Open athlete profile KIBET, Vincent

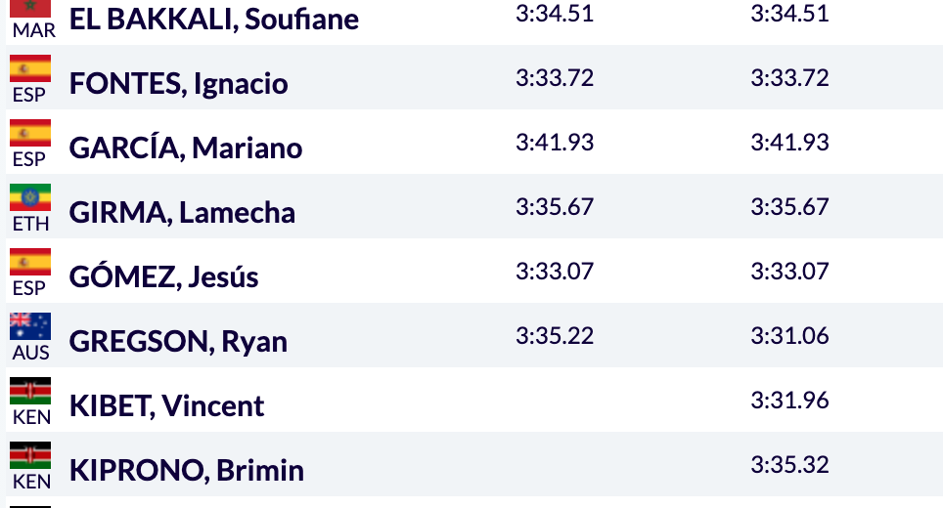pyautogui.click(x=166, y=406)
